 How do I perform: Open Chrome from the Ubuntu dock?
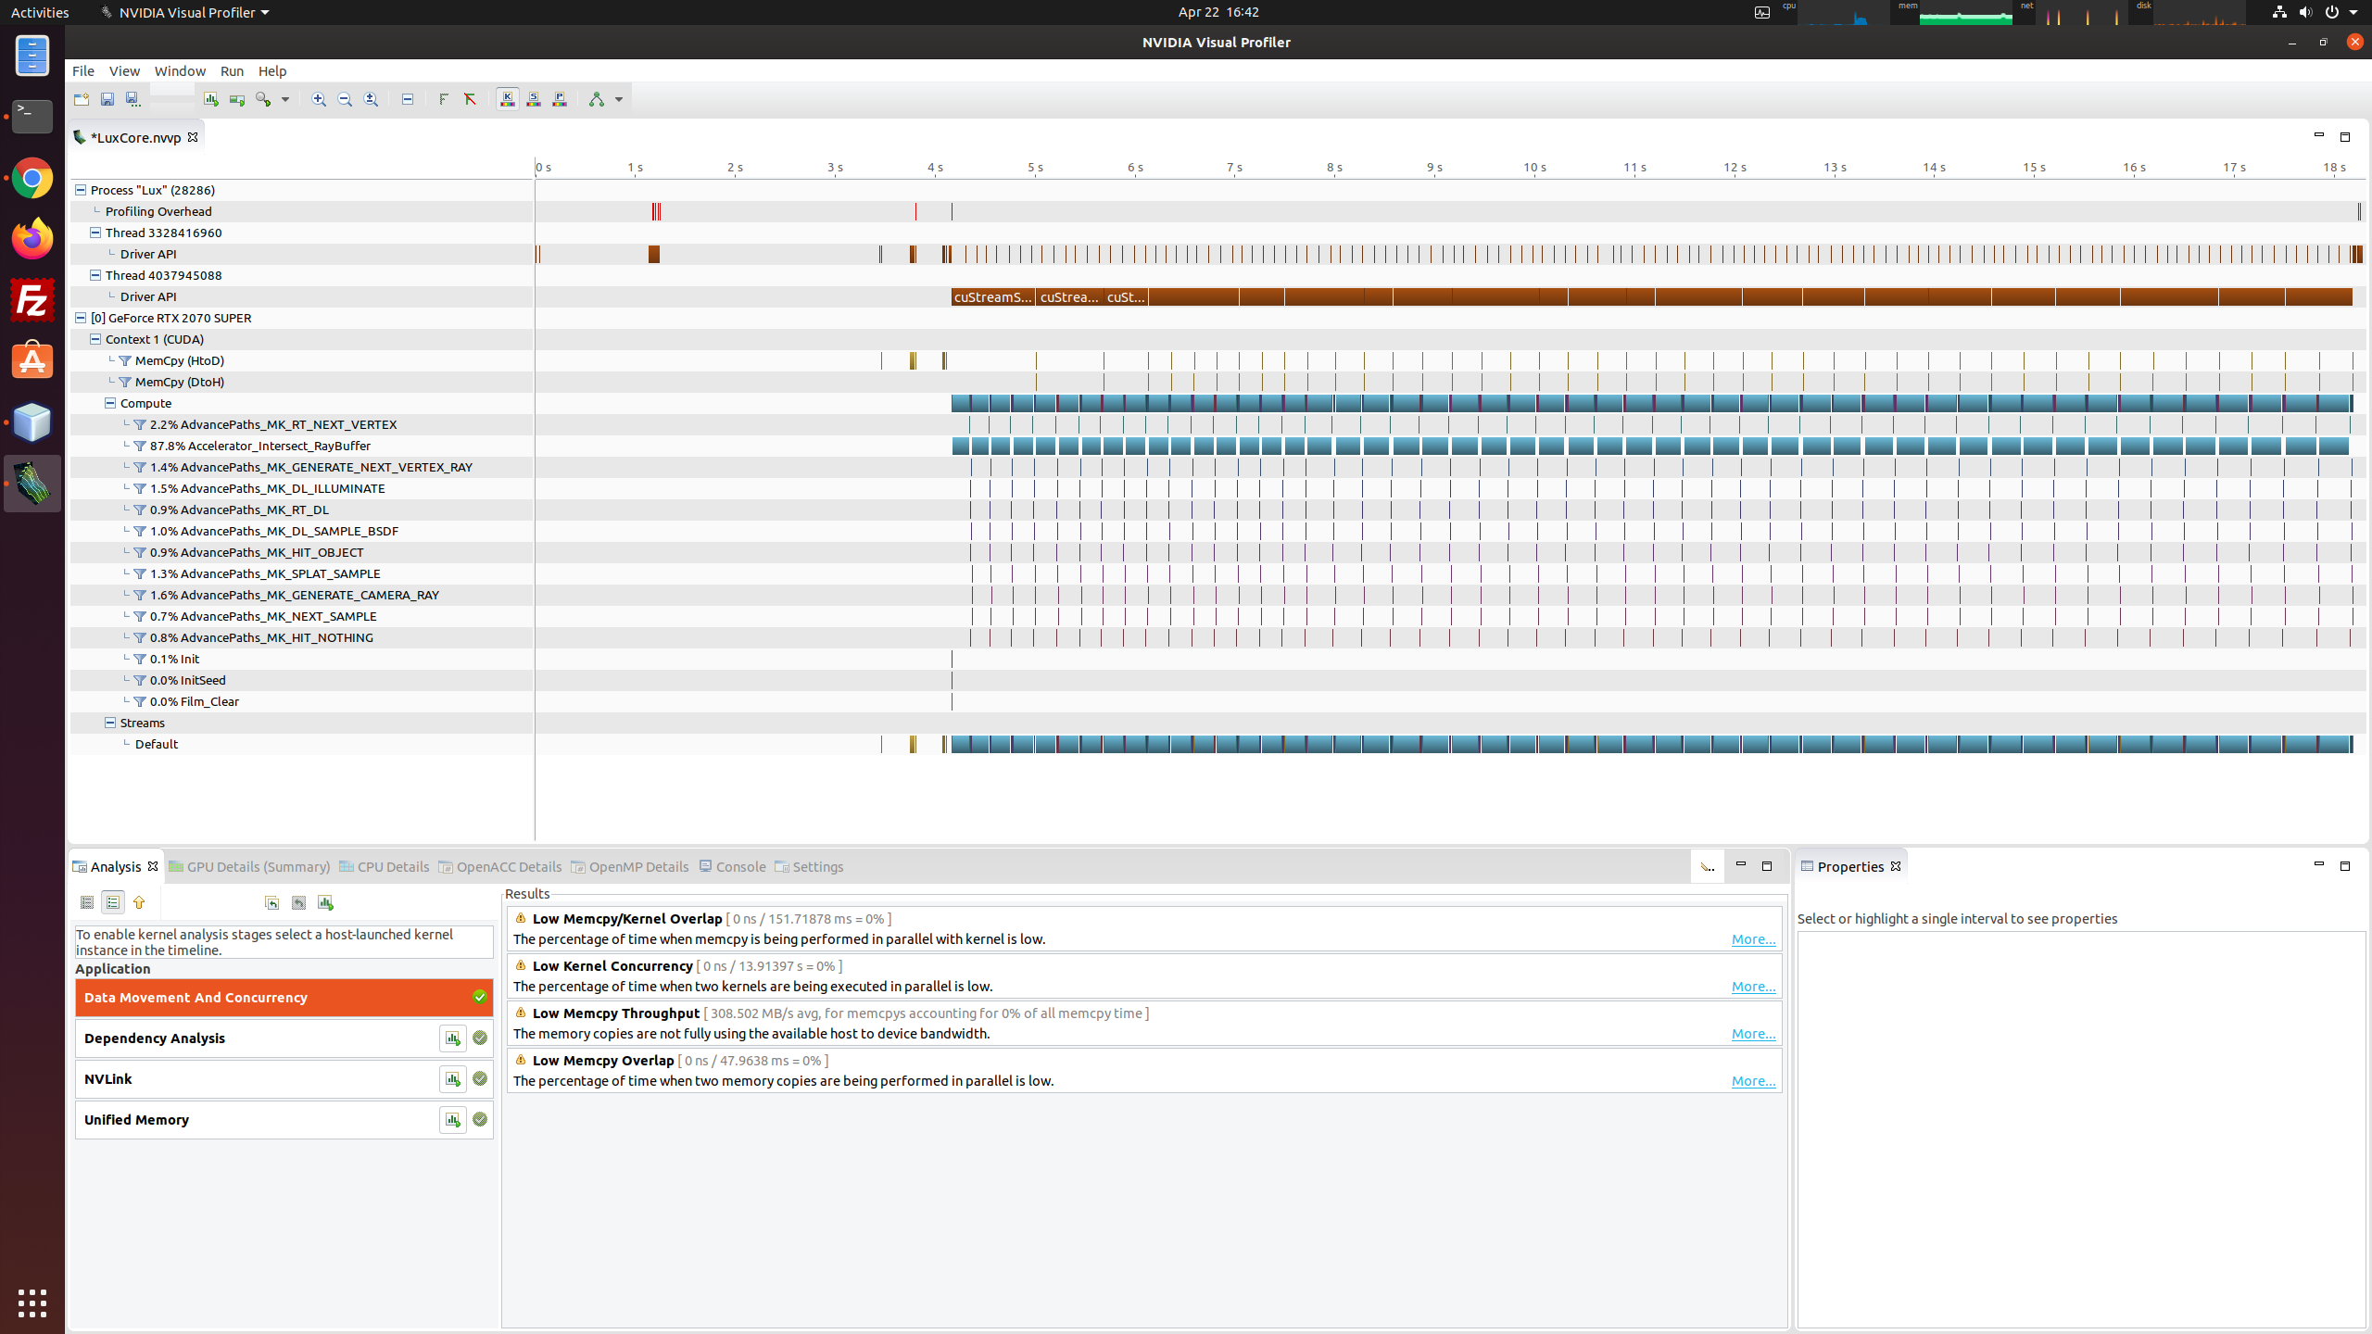point(32,178)
